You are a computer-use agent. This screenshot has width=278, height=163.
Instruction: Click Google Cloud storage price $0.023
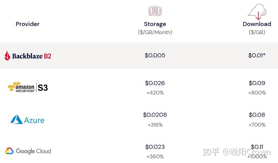click(155, 147)
